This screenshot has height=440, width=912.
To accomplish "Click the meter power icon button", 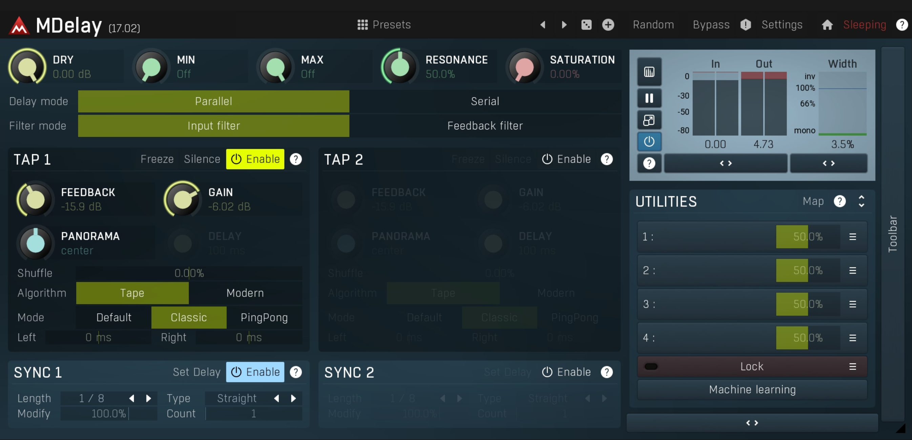I will coord(649,142).
